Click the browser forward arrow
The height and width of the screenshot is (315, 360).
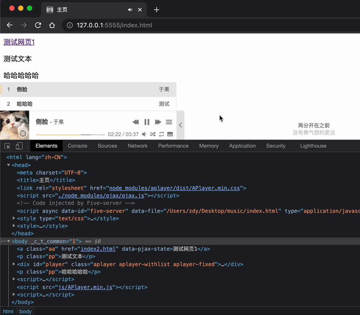tap(24, 25)
